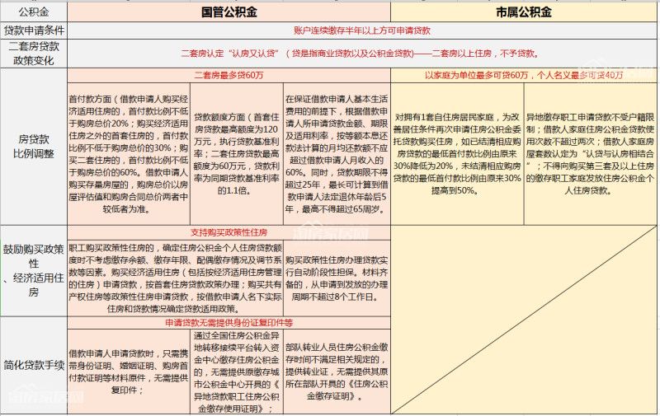Select the 二套房最多贷60万 subheader

pyautogui.click(x=229, y=75)
